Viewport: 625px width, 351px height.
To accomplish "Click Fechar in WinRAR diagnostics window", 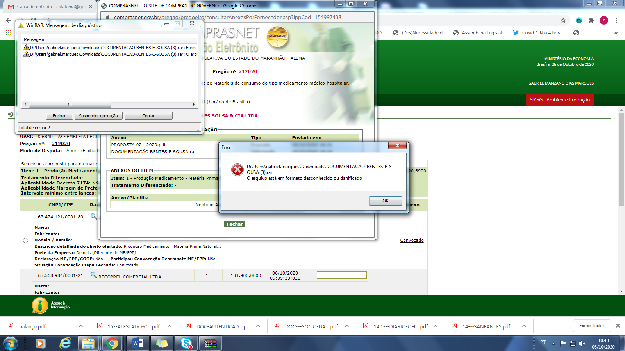I will 59,116.
